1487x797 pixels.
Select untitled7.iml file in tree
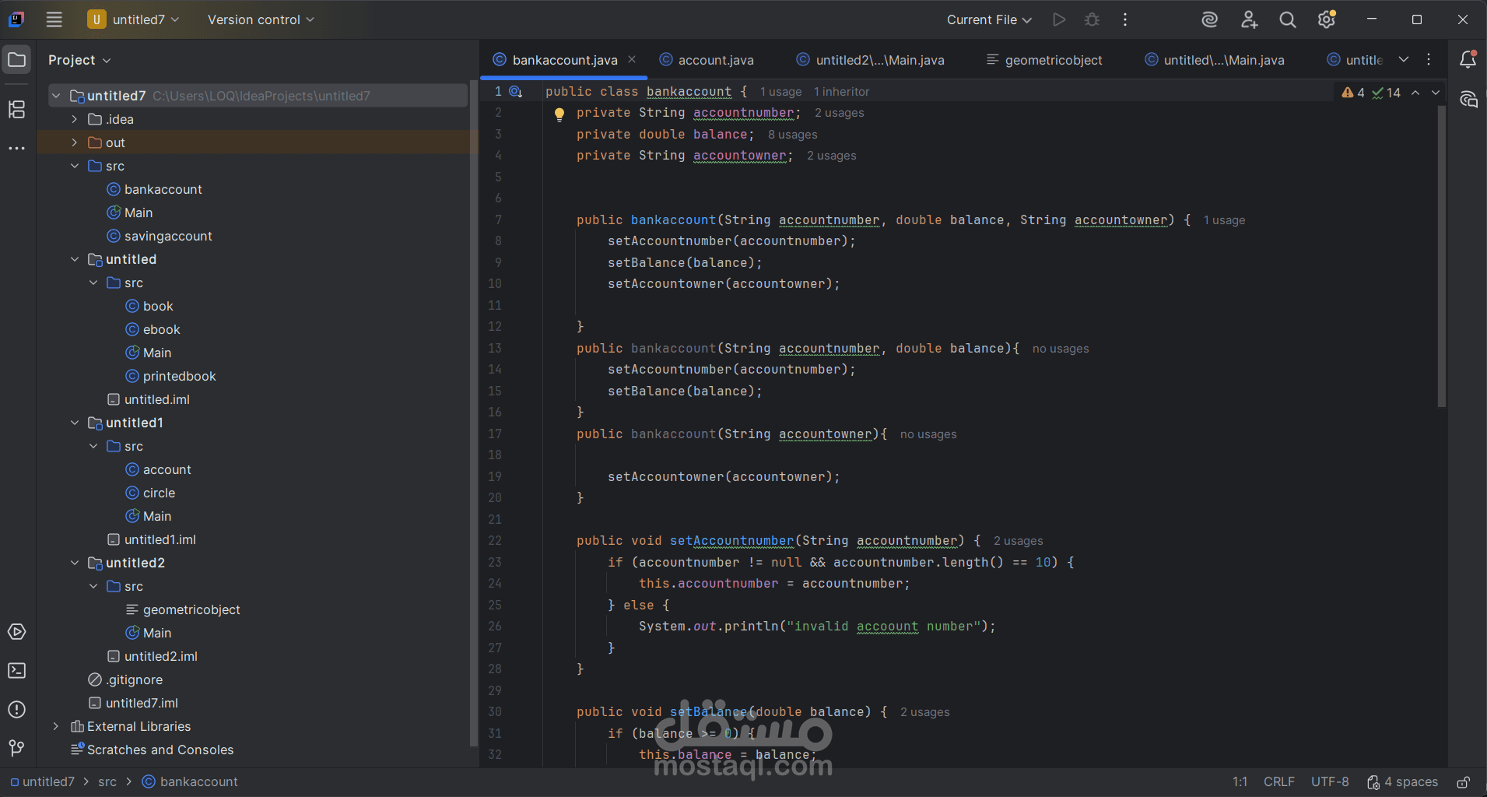pyautogui.click(x=133, y=703)
